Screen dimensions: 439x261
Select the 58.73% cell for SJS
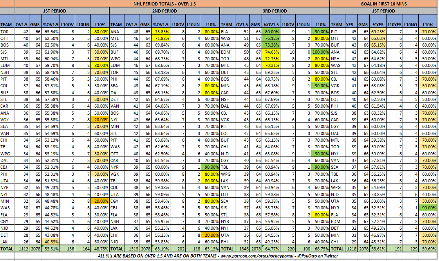tap(271, 208)
